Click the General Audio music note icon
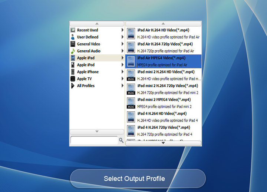The height and width of the screenshot is (192, 267). coord(73,51)
